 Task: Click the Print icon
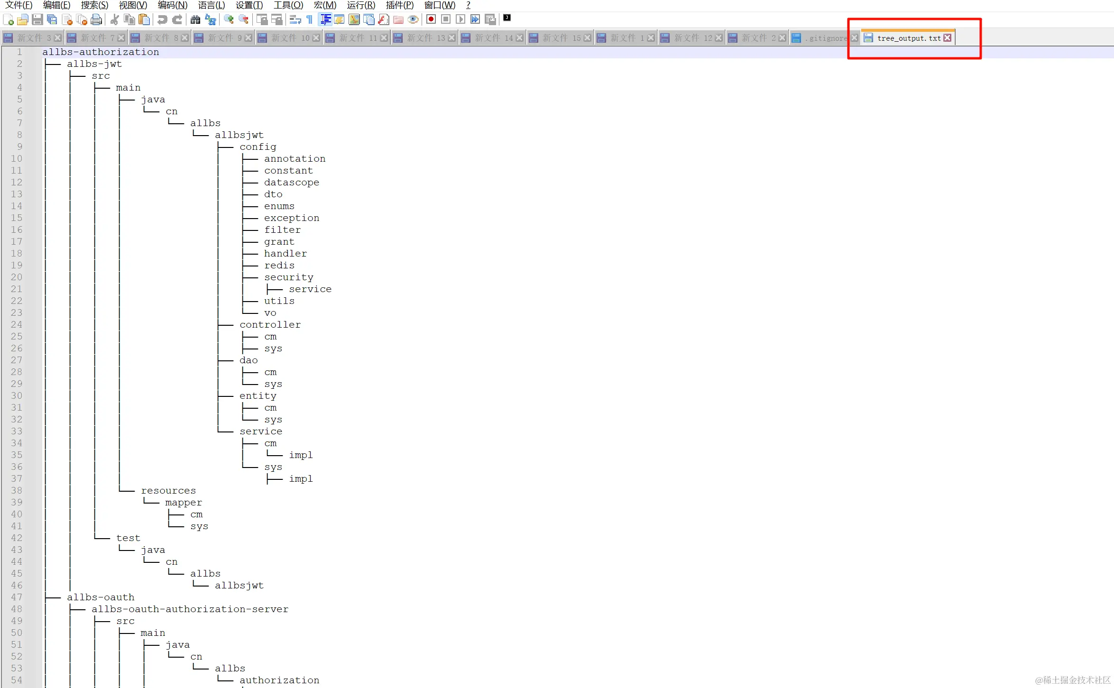click(96, 19)
